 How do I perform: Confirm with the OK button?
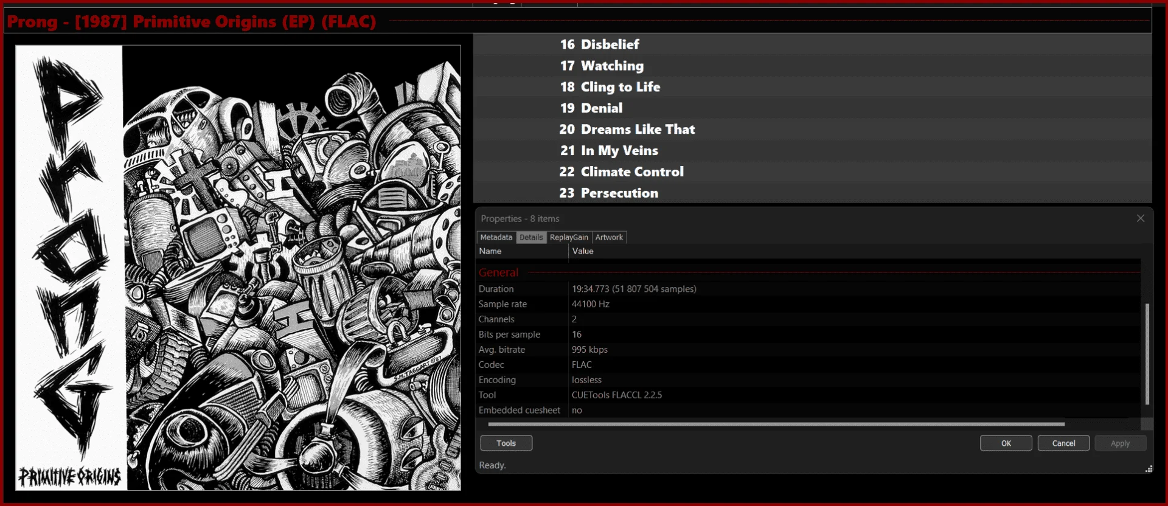click(x=1006, y=443)
